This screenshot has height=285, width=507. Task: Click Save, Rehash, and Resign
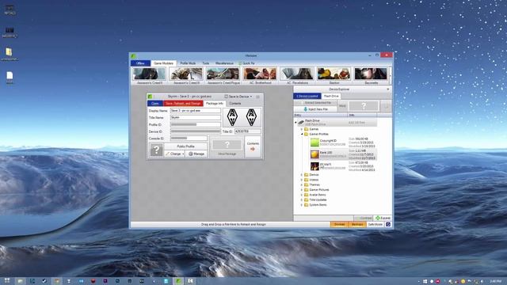click(183, 104)
